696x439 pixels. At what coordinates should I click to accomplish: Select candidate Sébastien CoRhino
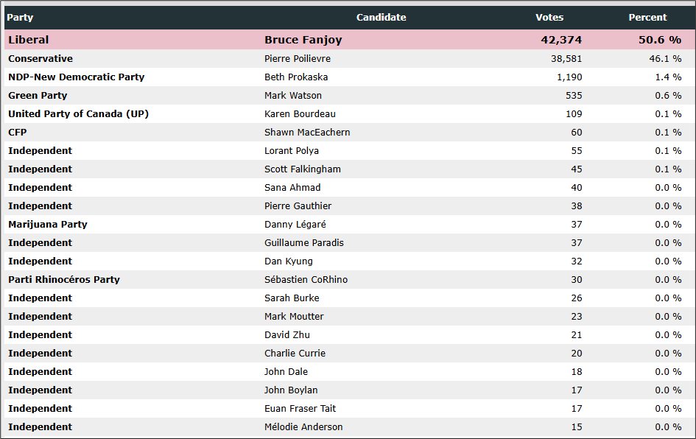coord(306,280)
